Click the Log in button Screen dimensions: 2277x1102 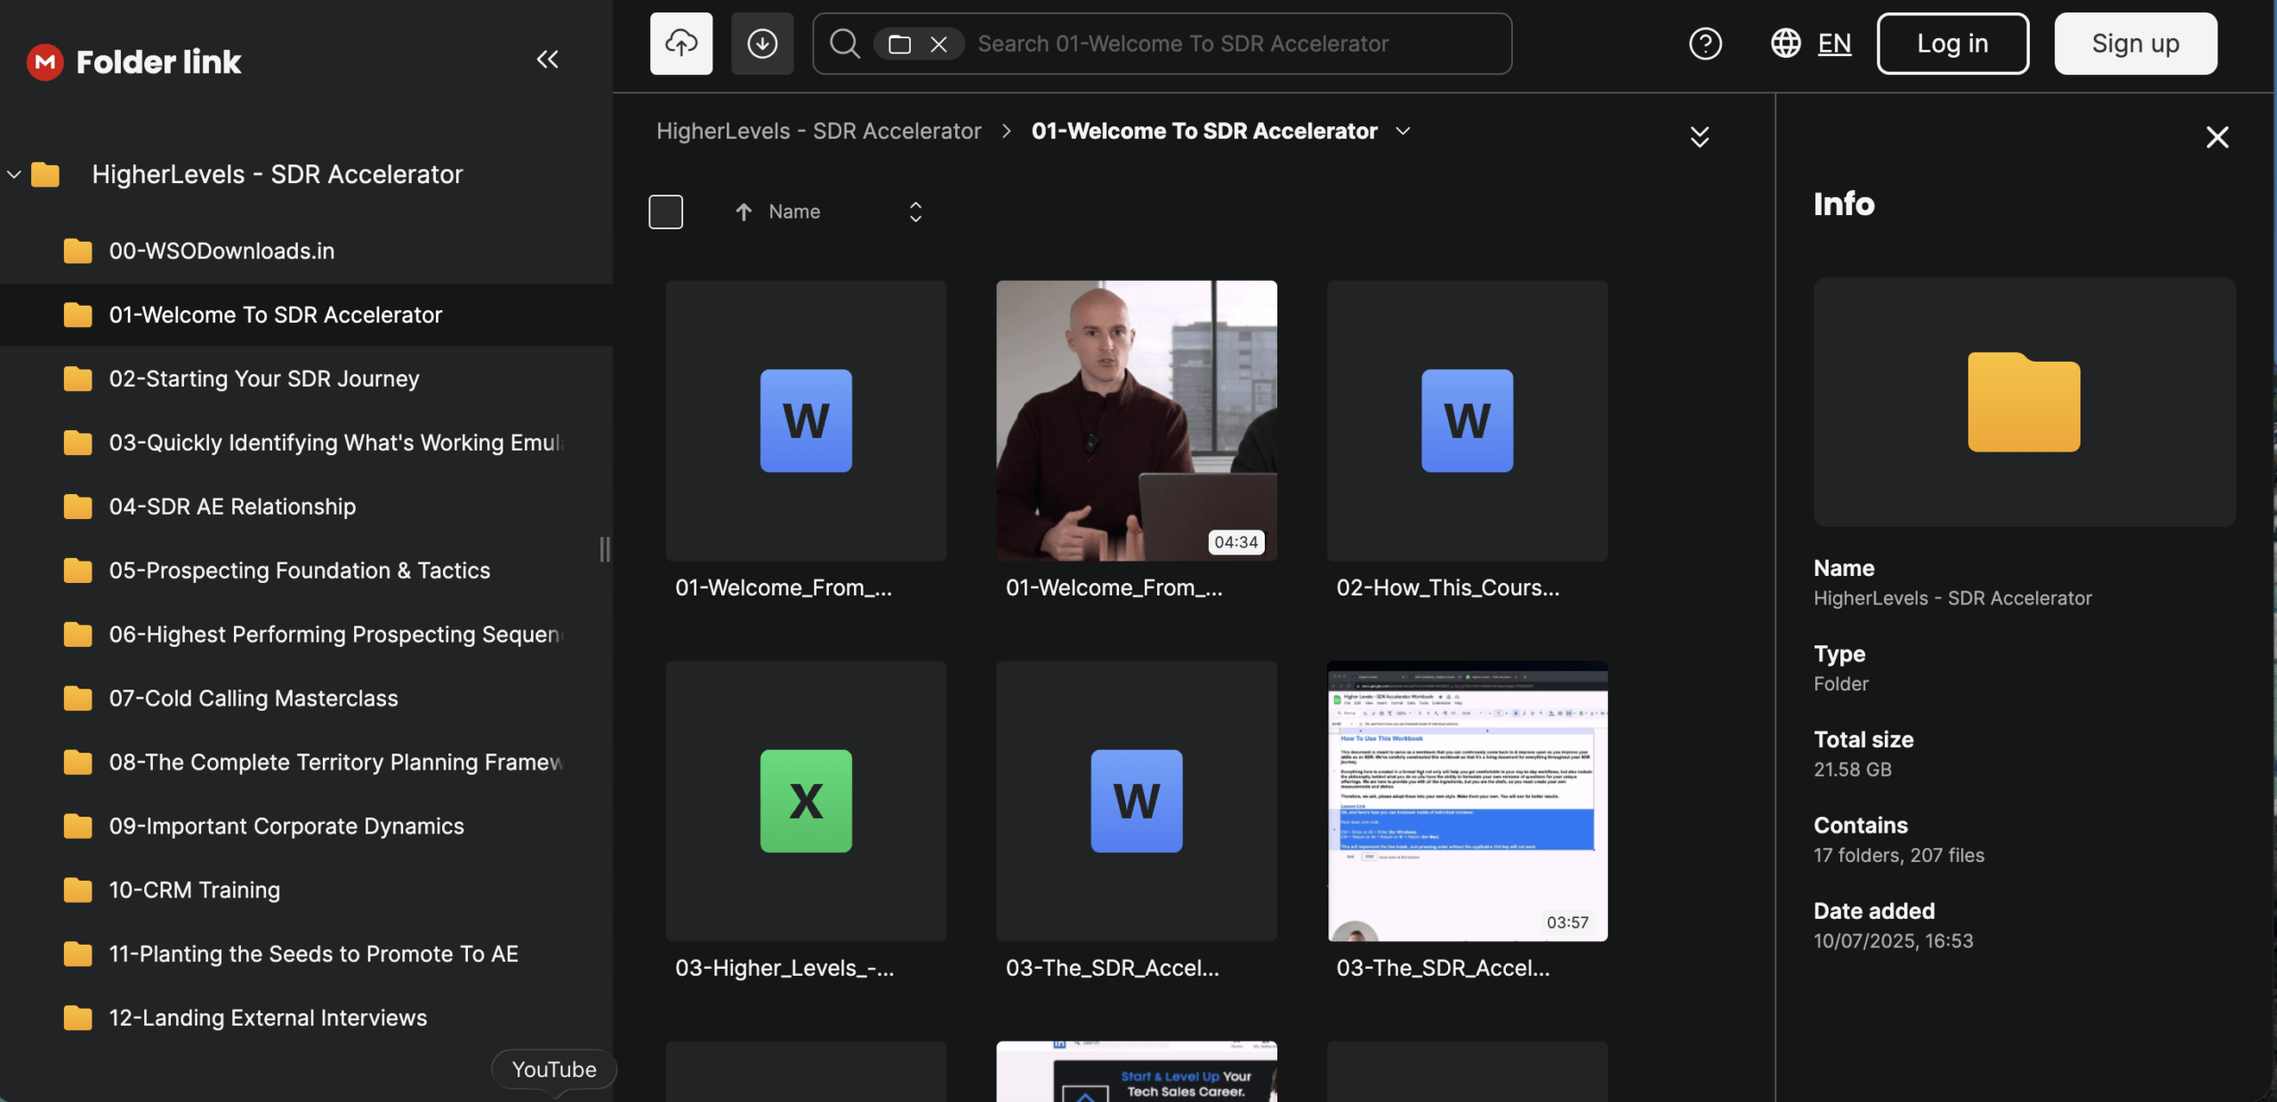[1952, 44]
